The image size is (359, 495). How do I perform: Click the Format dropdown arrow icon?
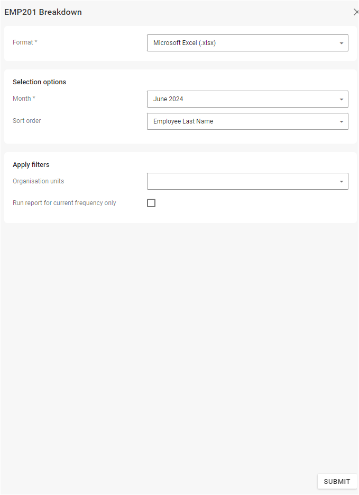[x=342, y=43]
